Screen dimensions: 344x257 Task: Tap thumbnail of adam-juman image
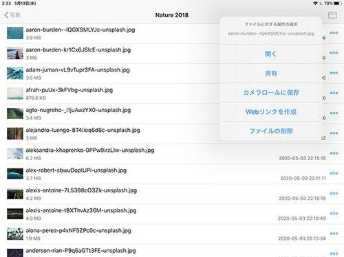[x=15, y=74]
